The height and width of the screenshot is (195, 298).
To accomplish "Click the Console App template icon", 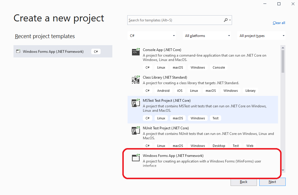I will [x=136, y=52].
